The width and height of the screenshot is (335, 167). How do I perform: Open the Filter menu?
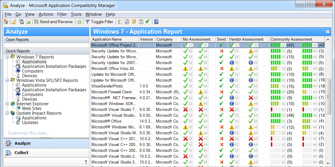pos(62,14)
